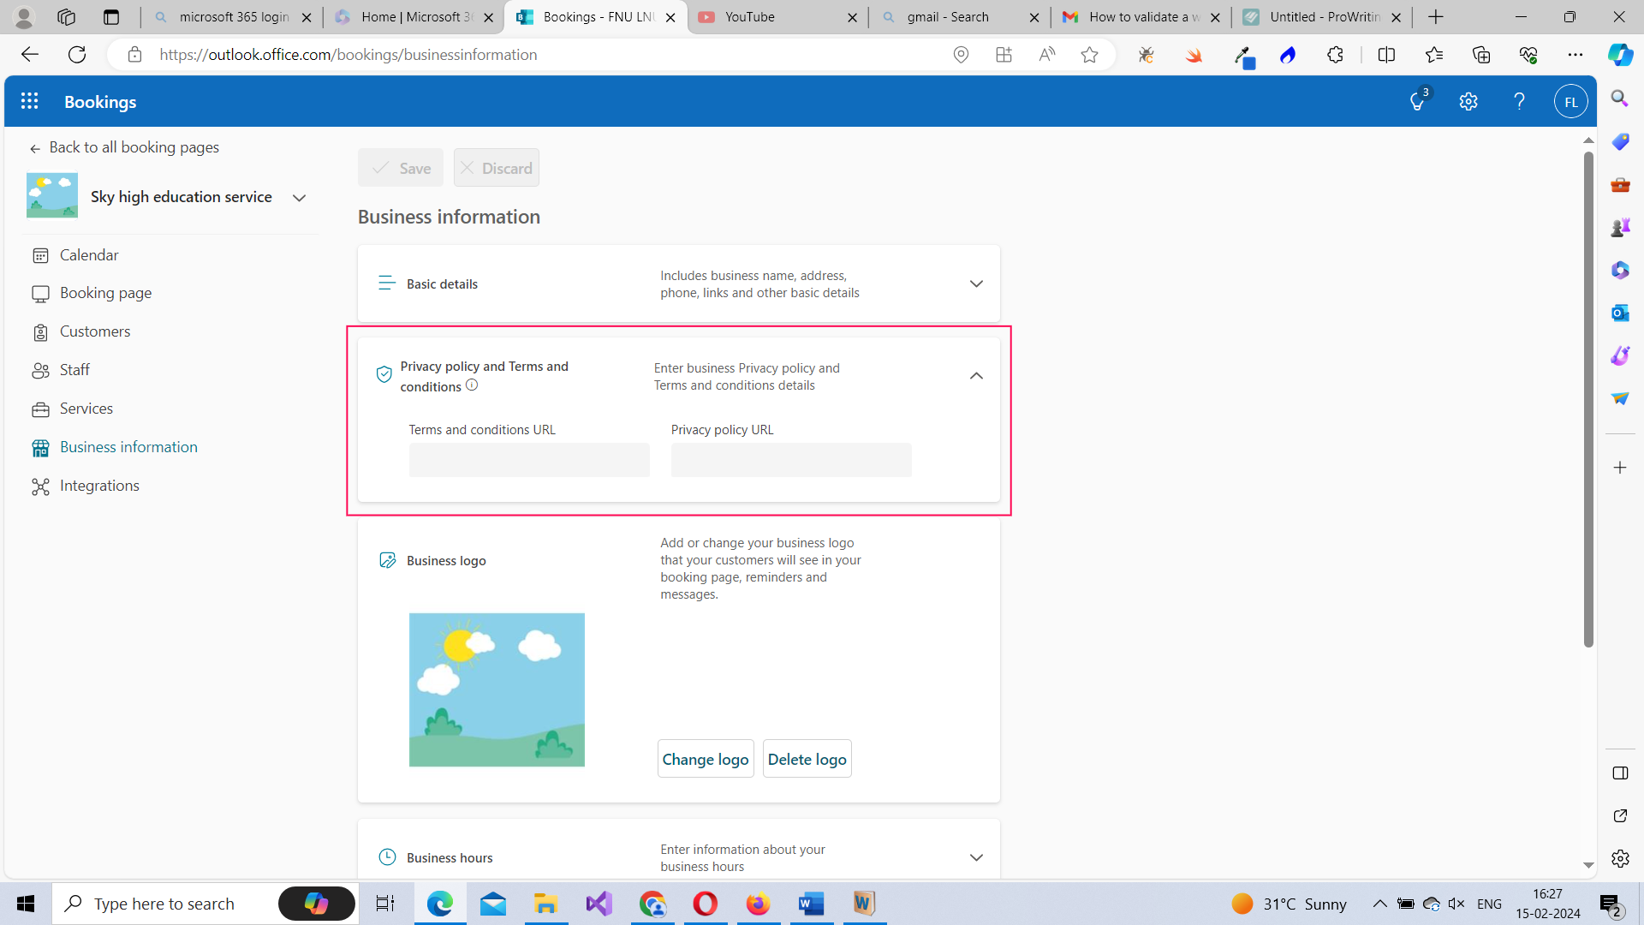The height and width of the screenshot is (925, 1644).
Task: Expand the Basic details section
Action: click(976, 283)
